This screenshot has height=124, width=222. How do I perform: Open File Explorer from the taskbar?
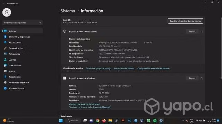click(x=110, y=121)
